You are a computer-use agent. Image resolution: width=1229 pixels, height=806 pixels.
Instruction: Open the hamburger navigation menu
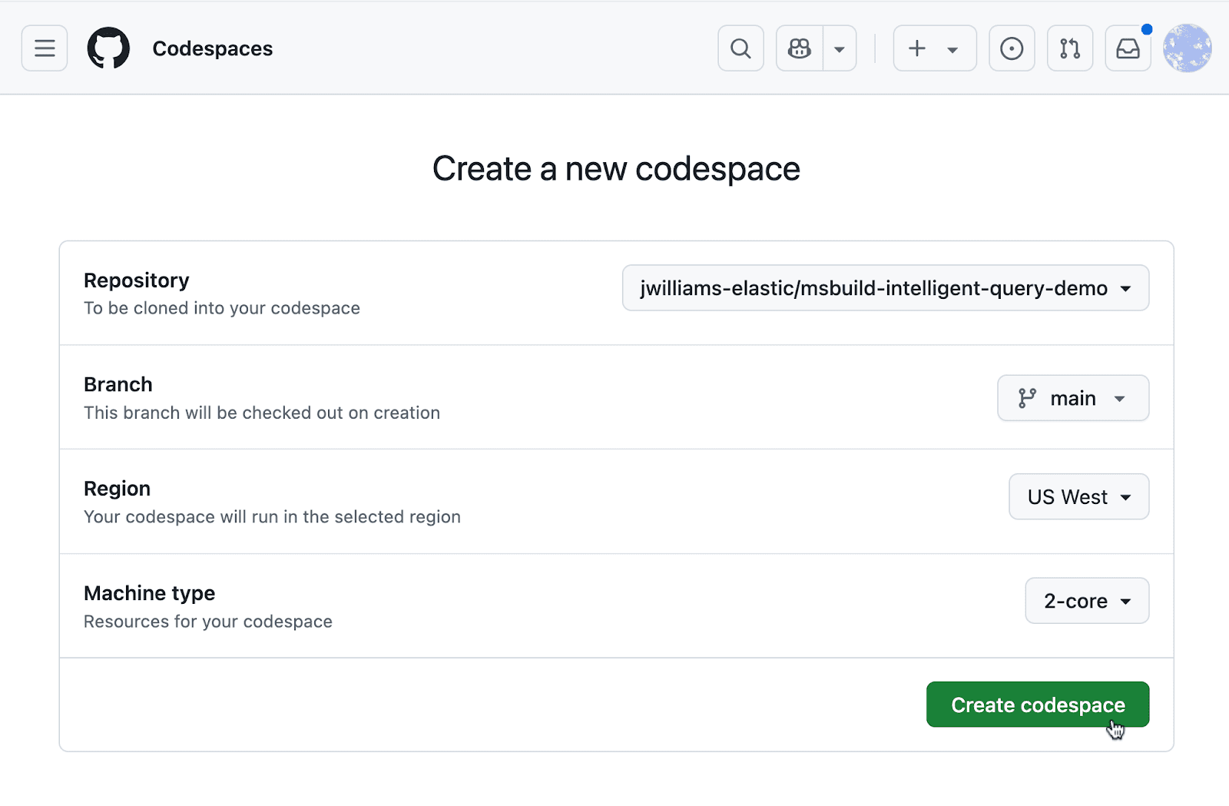coord(45,48)
